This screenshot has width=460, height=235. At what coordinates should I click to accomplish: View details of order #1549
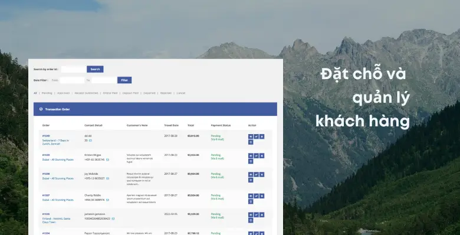click(x=251, y=136)
